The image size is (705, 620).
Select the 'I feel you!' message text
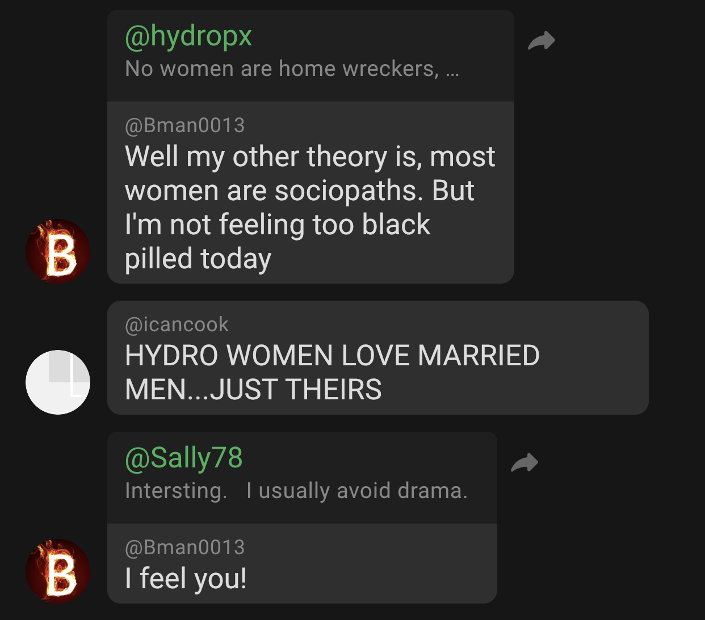[x=186, y=579]
